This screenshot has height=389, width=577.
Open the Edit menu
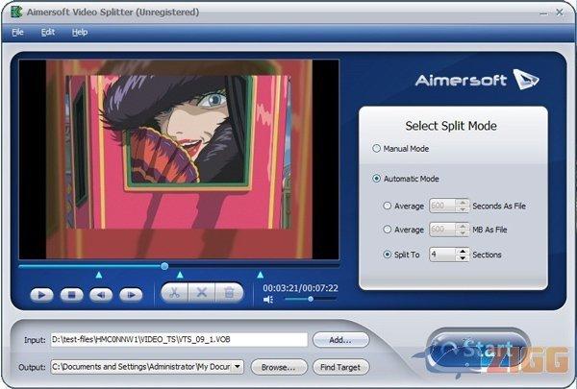coord(48,33)
